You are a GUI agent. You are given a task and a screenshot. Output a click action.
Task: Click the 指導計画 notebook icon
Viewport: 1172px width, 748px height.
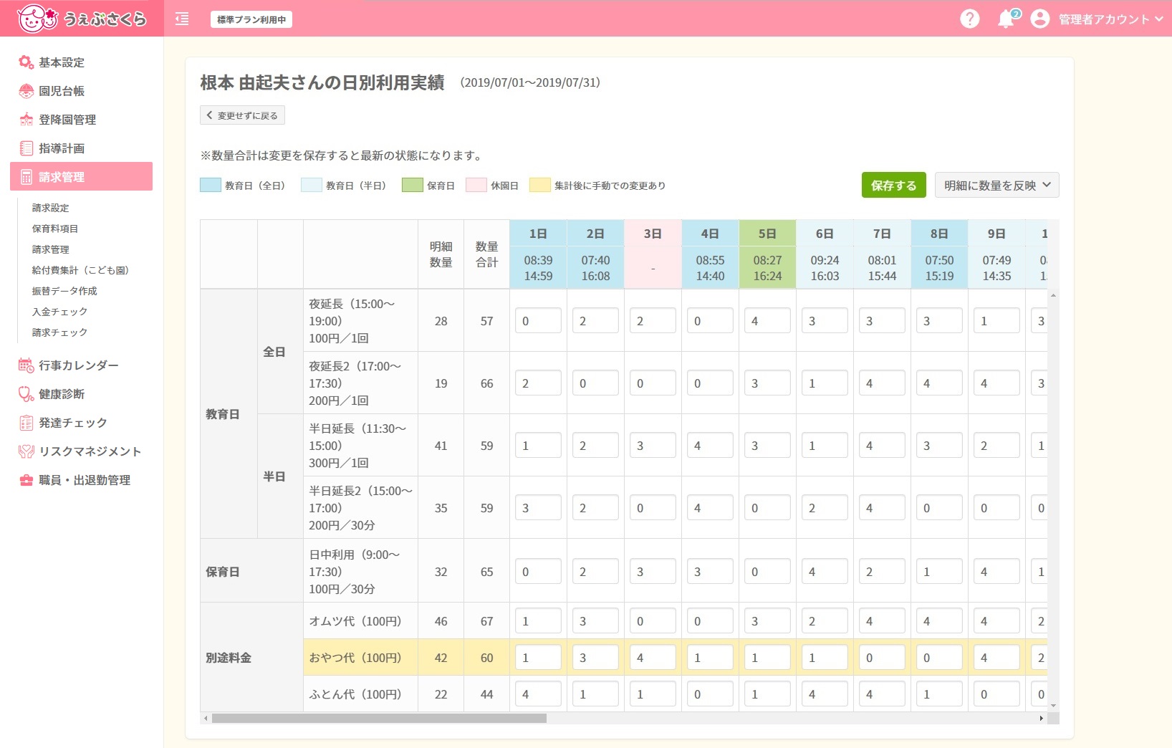click(x=27, y=148)
